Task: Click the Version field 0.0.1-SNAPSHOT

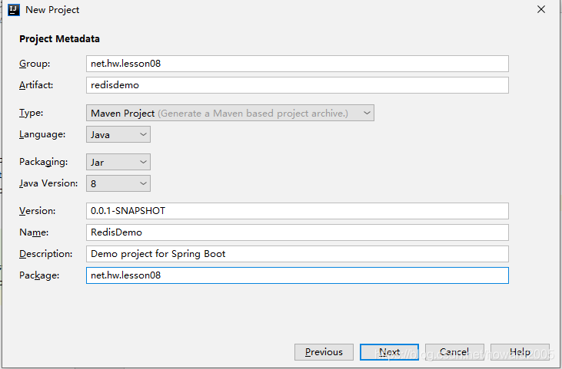Action: tap(297, 211)
